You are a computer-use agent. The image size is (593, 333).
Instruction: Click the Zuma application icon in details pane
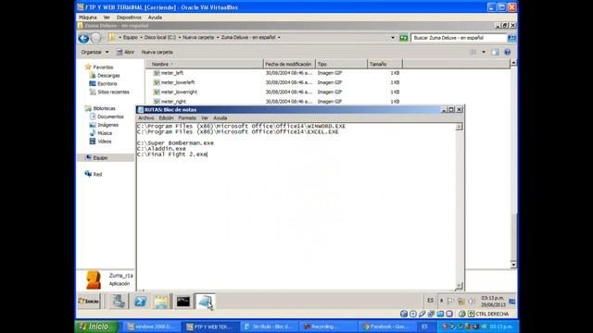click(x=93, y=279)
